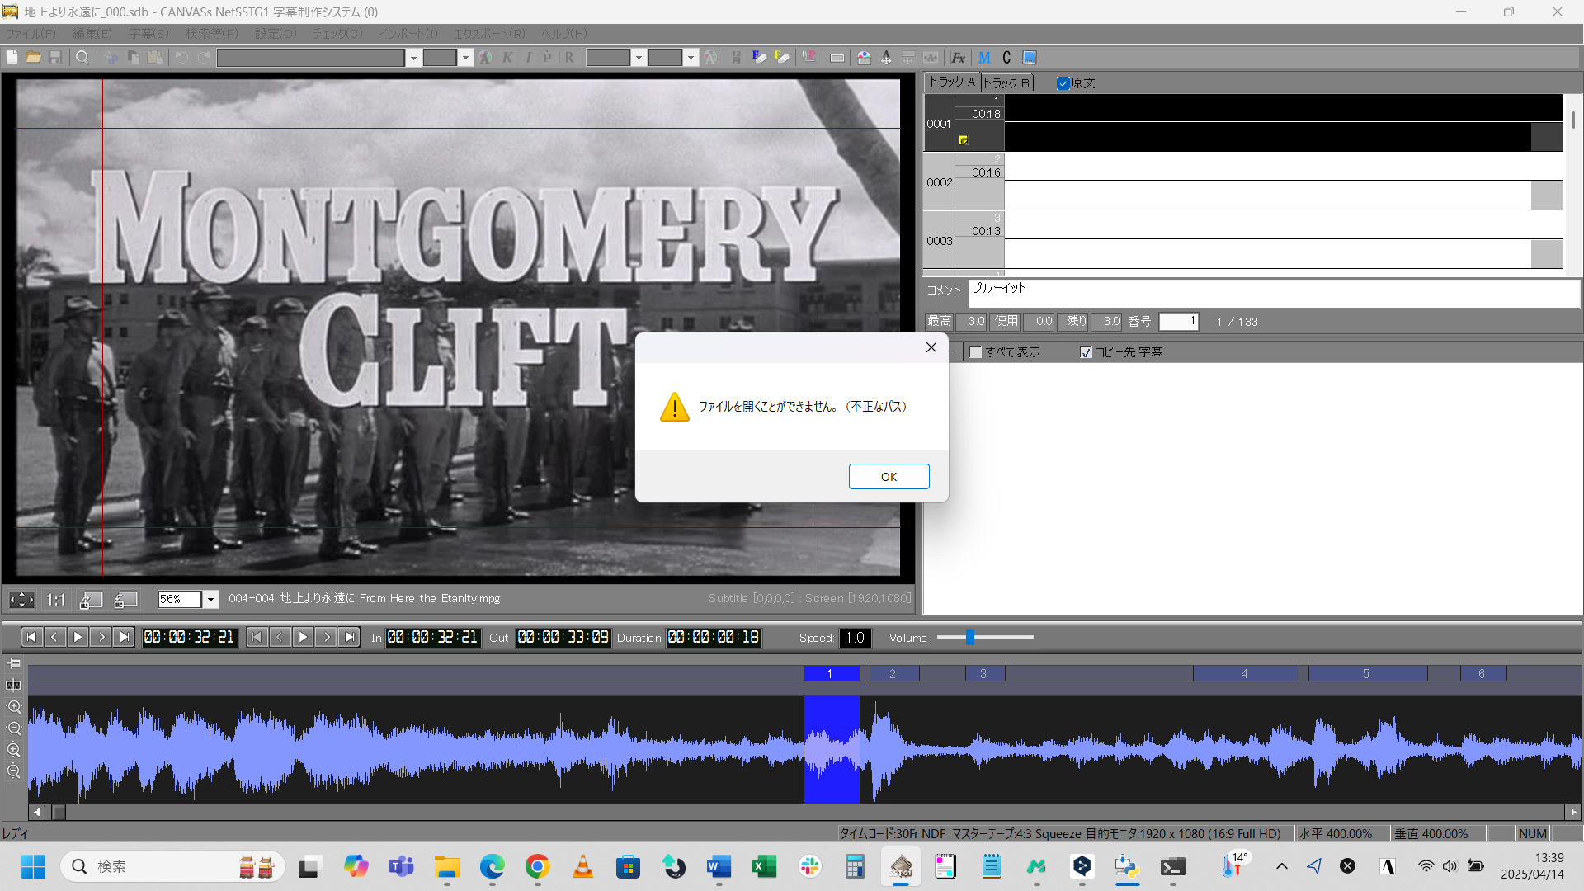The width and height of the screenshot is (1584, 891).
Task: Jump to start with the first transport button
Action: pyautogui.click(x=31, y=637)
